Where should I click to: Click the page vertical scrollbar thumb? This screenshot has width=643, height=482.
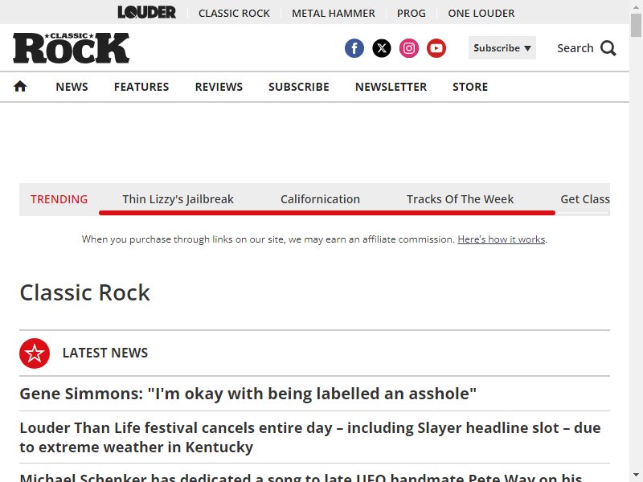637,25
